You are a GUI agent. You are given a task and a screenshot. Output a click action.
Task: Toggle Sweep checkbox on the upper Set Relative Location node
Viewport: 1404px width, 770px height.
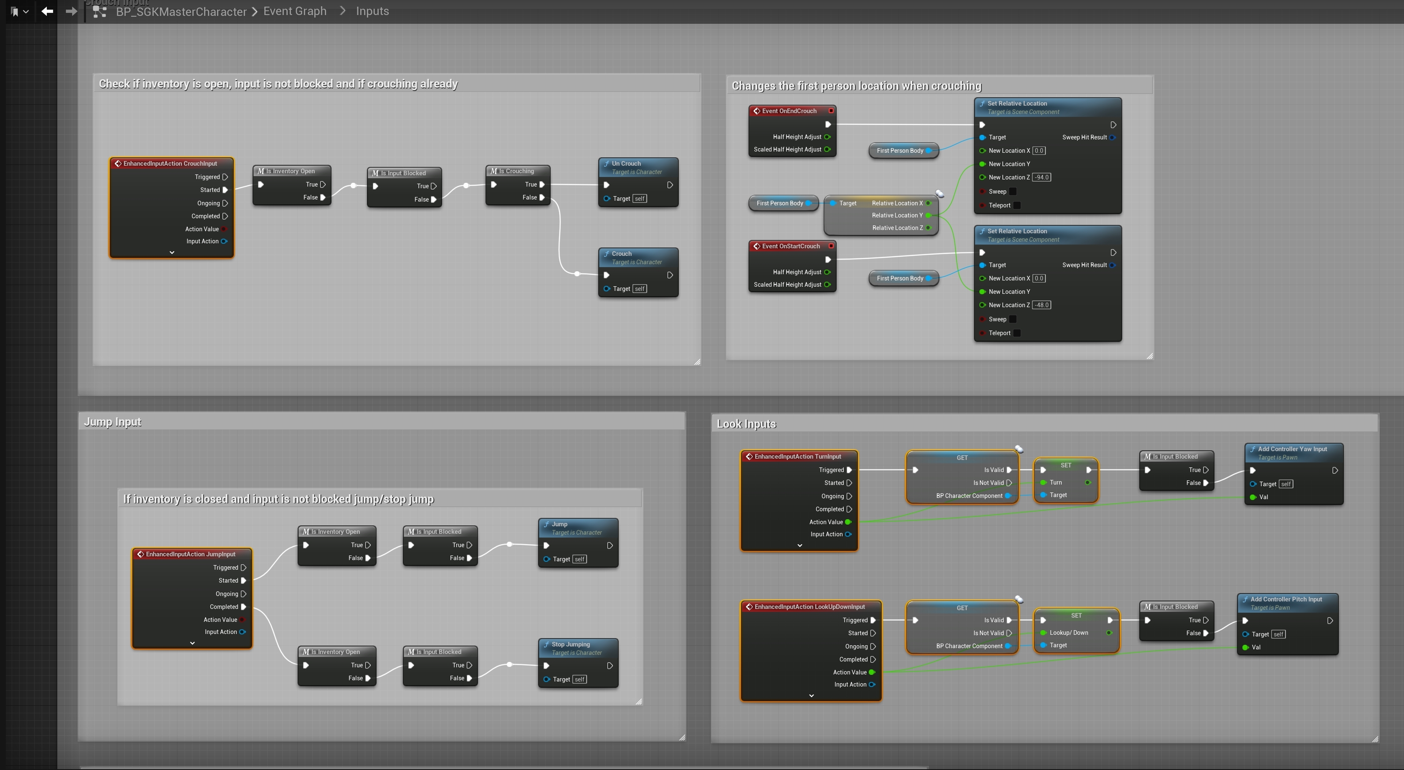(1013, 191)
